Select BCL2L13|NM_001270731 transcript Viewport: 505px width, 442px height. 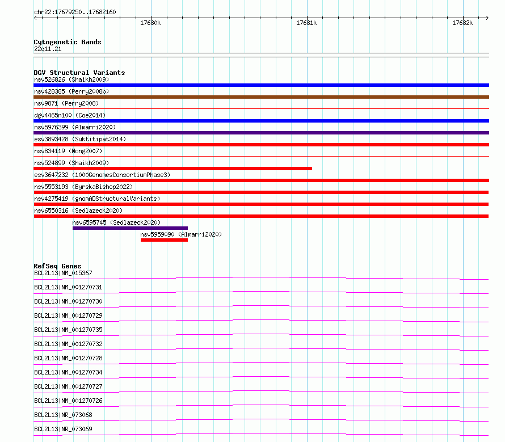[x=68, y=287]
